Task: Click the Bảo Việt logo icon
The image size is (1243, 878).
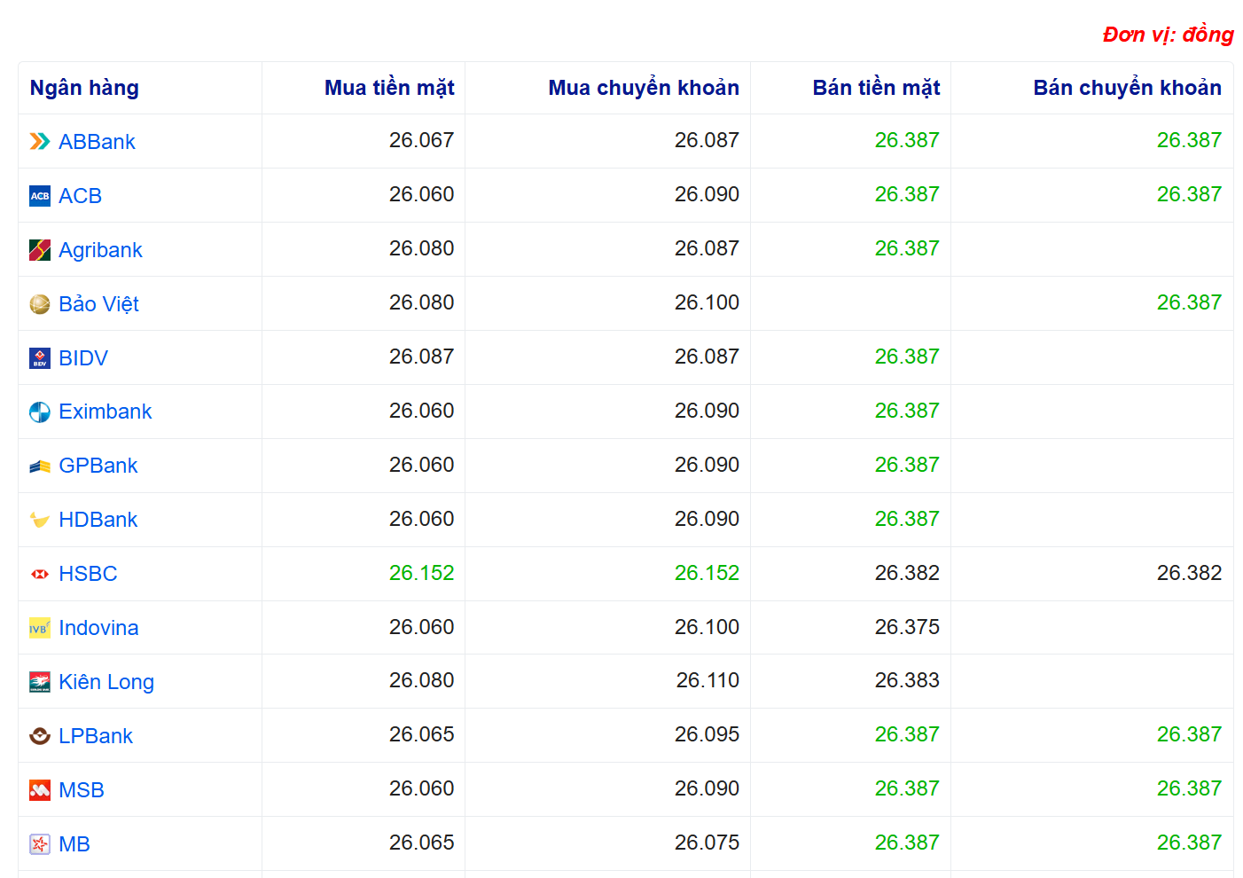Action: [40, 304]
